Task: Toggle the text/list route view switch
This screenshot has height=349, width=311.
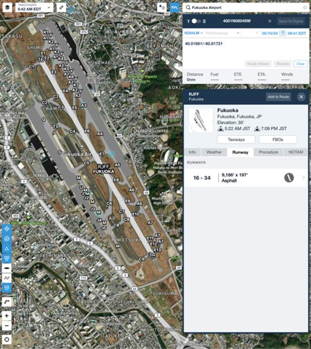Action: pyautogui.click(x=196, y=21)
